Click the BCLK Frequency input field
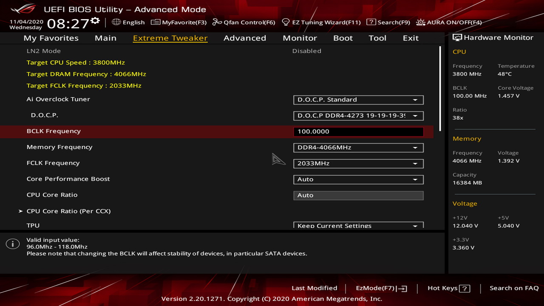Image resolution: width=544 pixels, height=306 pixels. (358, 131)
